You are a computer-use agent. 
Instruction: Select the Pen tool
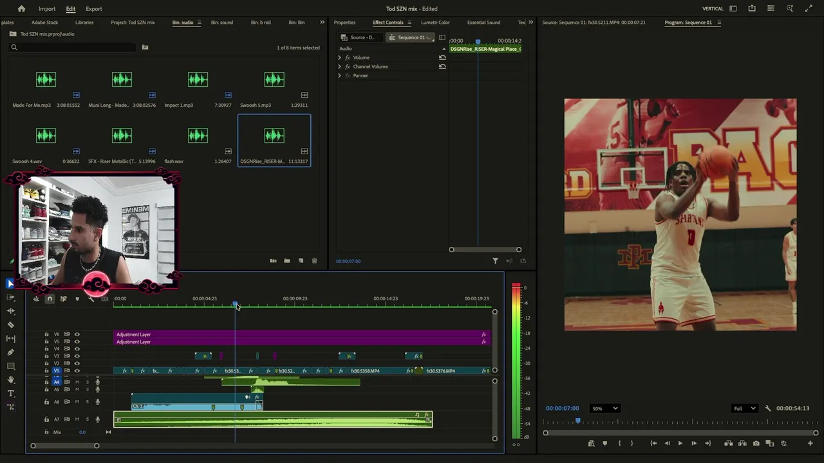pos(10,352)
